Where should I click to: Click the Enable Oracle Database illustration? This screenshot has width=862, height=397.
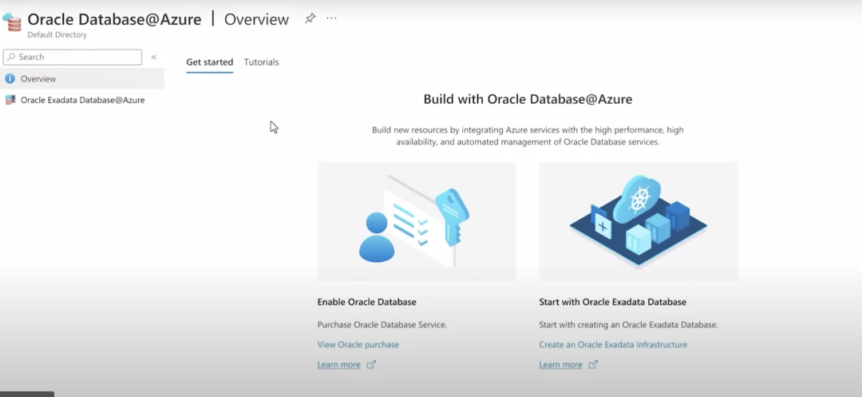click(417, 221)
